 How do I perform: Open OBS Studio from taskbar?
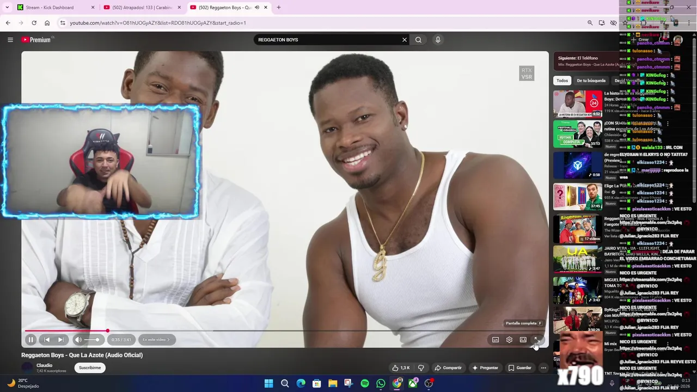click(429, 383)
